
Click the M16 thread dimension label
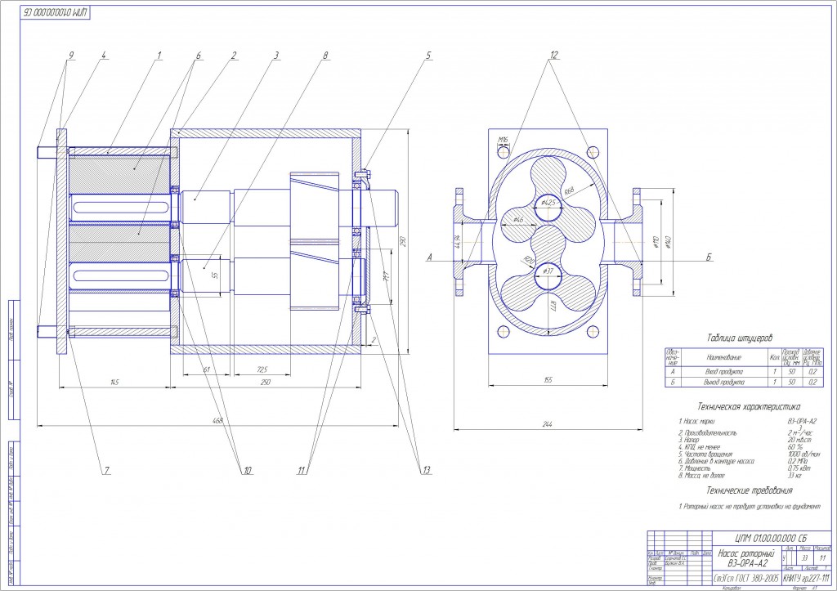[x=503, y=140]
